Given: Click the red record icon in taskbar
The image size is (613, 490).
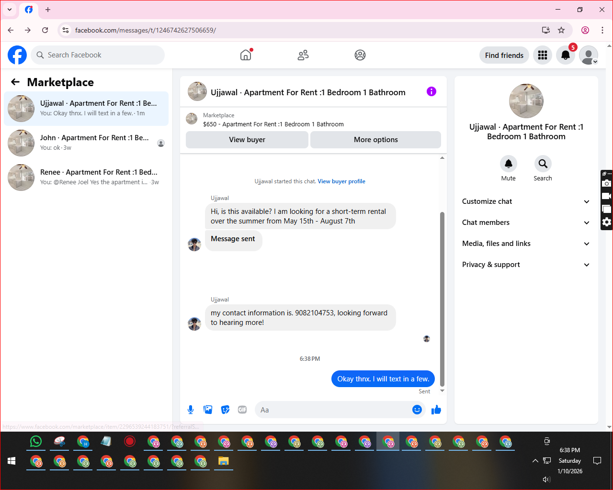Looking at the screenshot, I should click(130, 441).
